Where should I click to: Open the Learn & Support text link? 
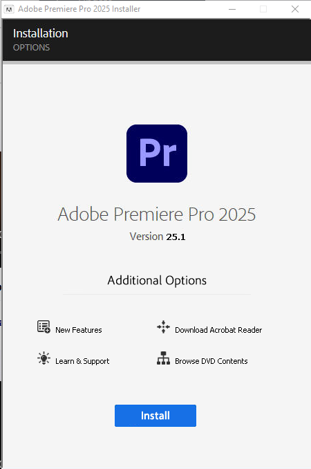pos(82,361)
